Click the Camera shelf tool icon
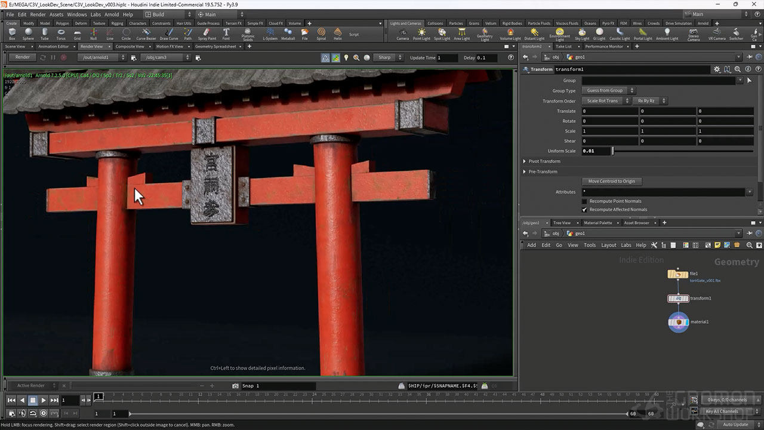764x430 pixels. tap(403, 33)
